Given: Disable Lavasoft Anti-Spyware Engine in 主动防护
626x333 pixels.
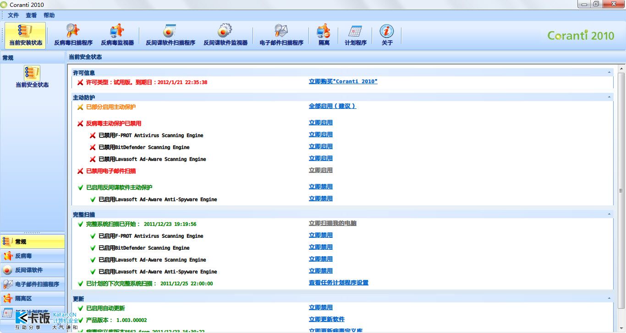Looking at the screenshot, I should [321, 199].
